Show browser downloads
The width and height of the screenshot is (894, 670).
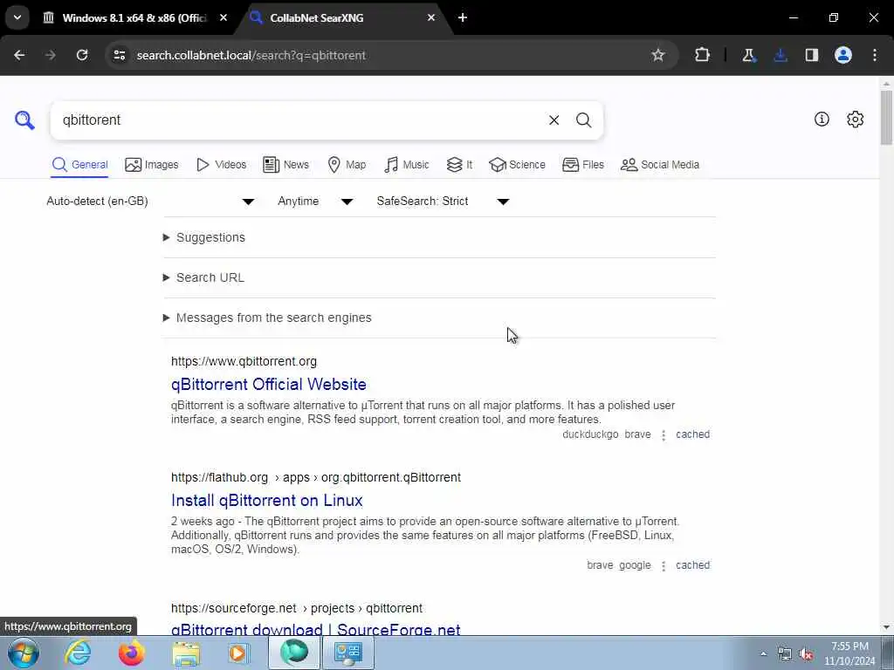click(x=781, y=55)
